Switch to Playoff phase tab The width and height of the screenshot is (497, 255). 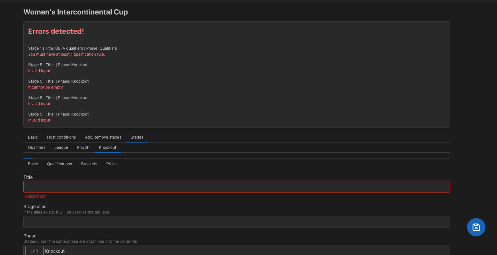83,147
